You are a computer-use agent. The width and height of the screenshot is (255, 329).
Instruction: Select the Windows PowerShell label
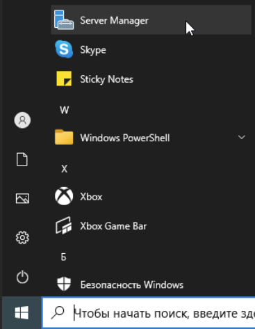pos(125,138)
